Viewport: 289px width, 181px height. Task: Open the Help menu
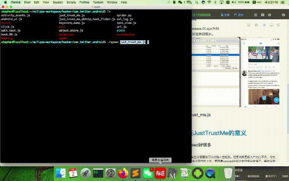124,2
